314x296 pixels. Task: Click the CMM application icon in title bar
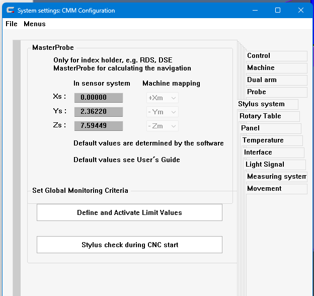tap(9, 10)
